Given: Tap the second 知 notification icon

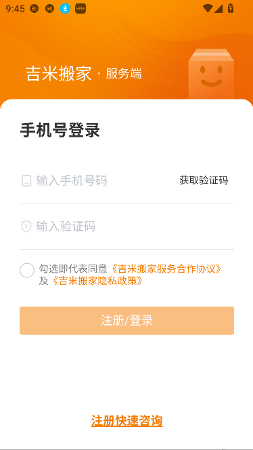Looking at the screenshot, I should pos(49,9).
